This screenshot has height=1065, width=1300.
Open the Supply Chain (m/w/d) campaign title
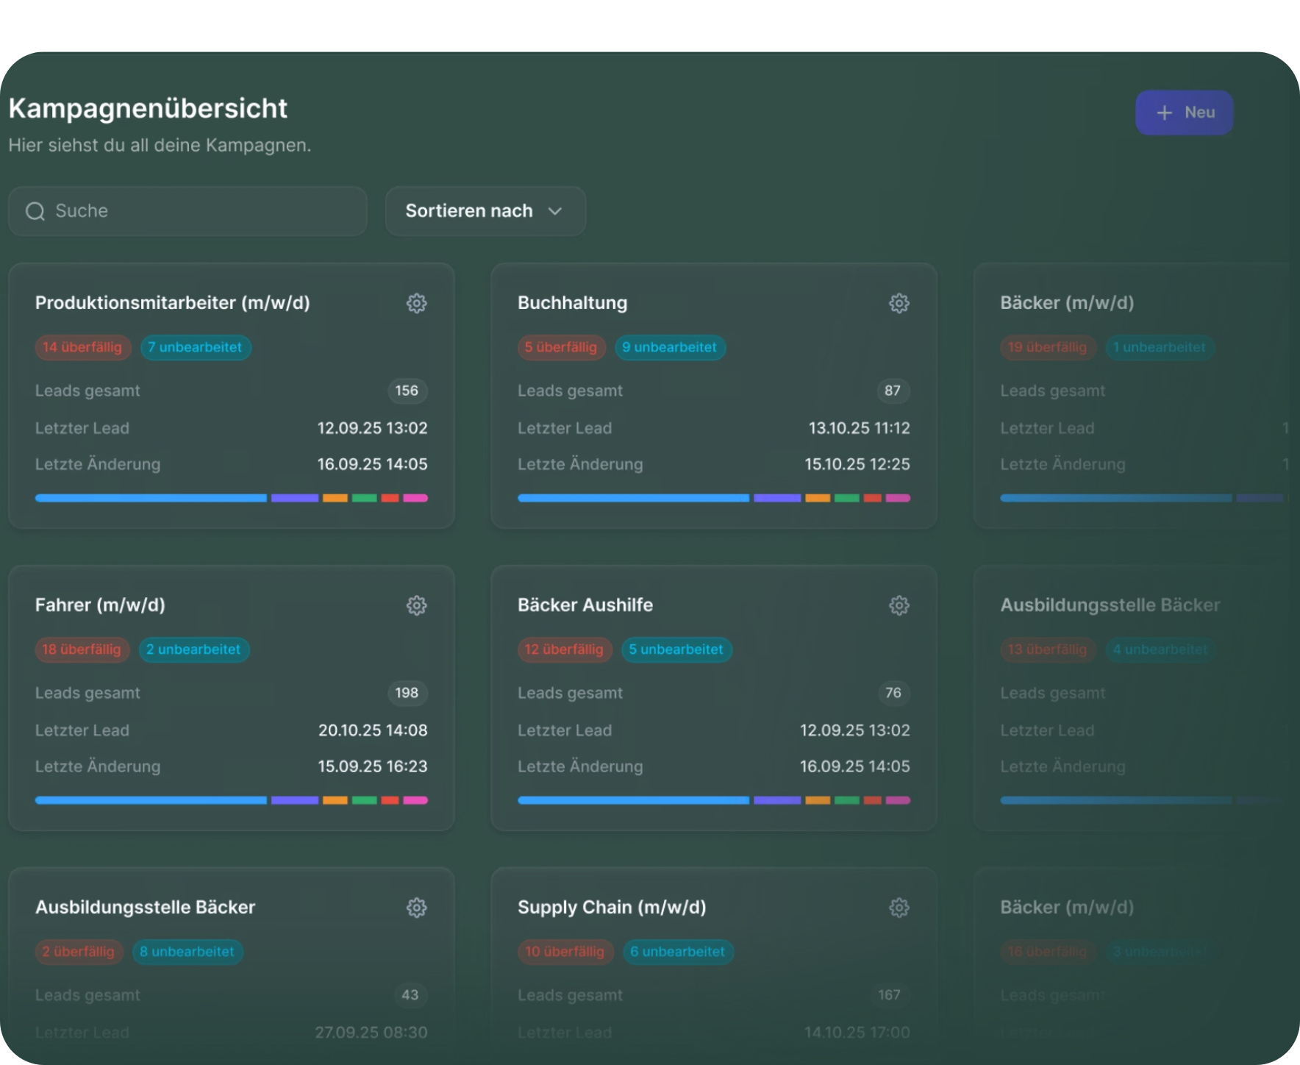(611, 908)
